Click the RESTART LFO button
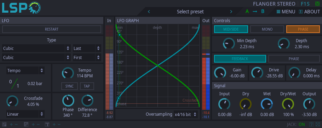 (x=52, y=29)
